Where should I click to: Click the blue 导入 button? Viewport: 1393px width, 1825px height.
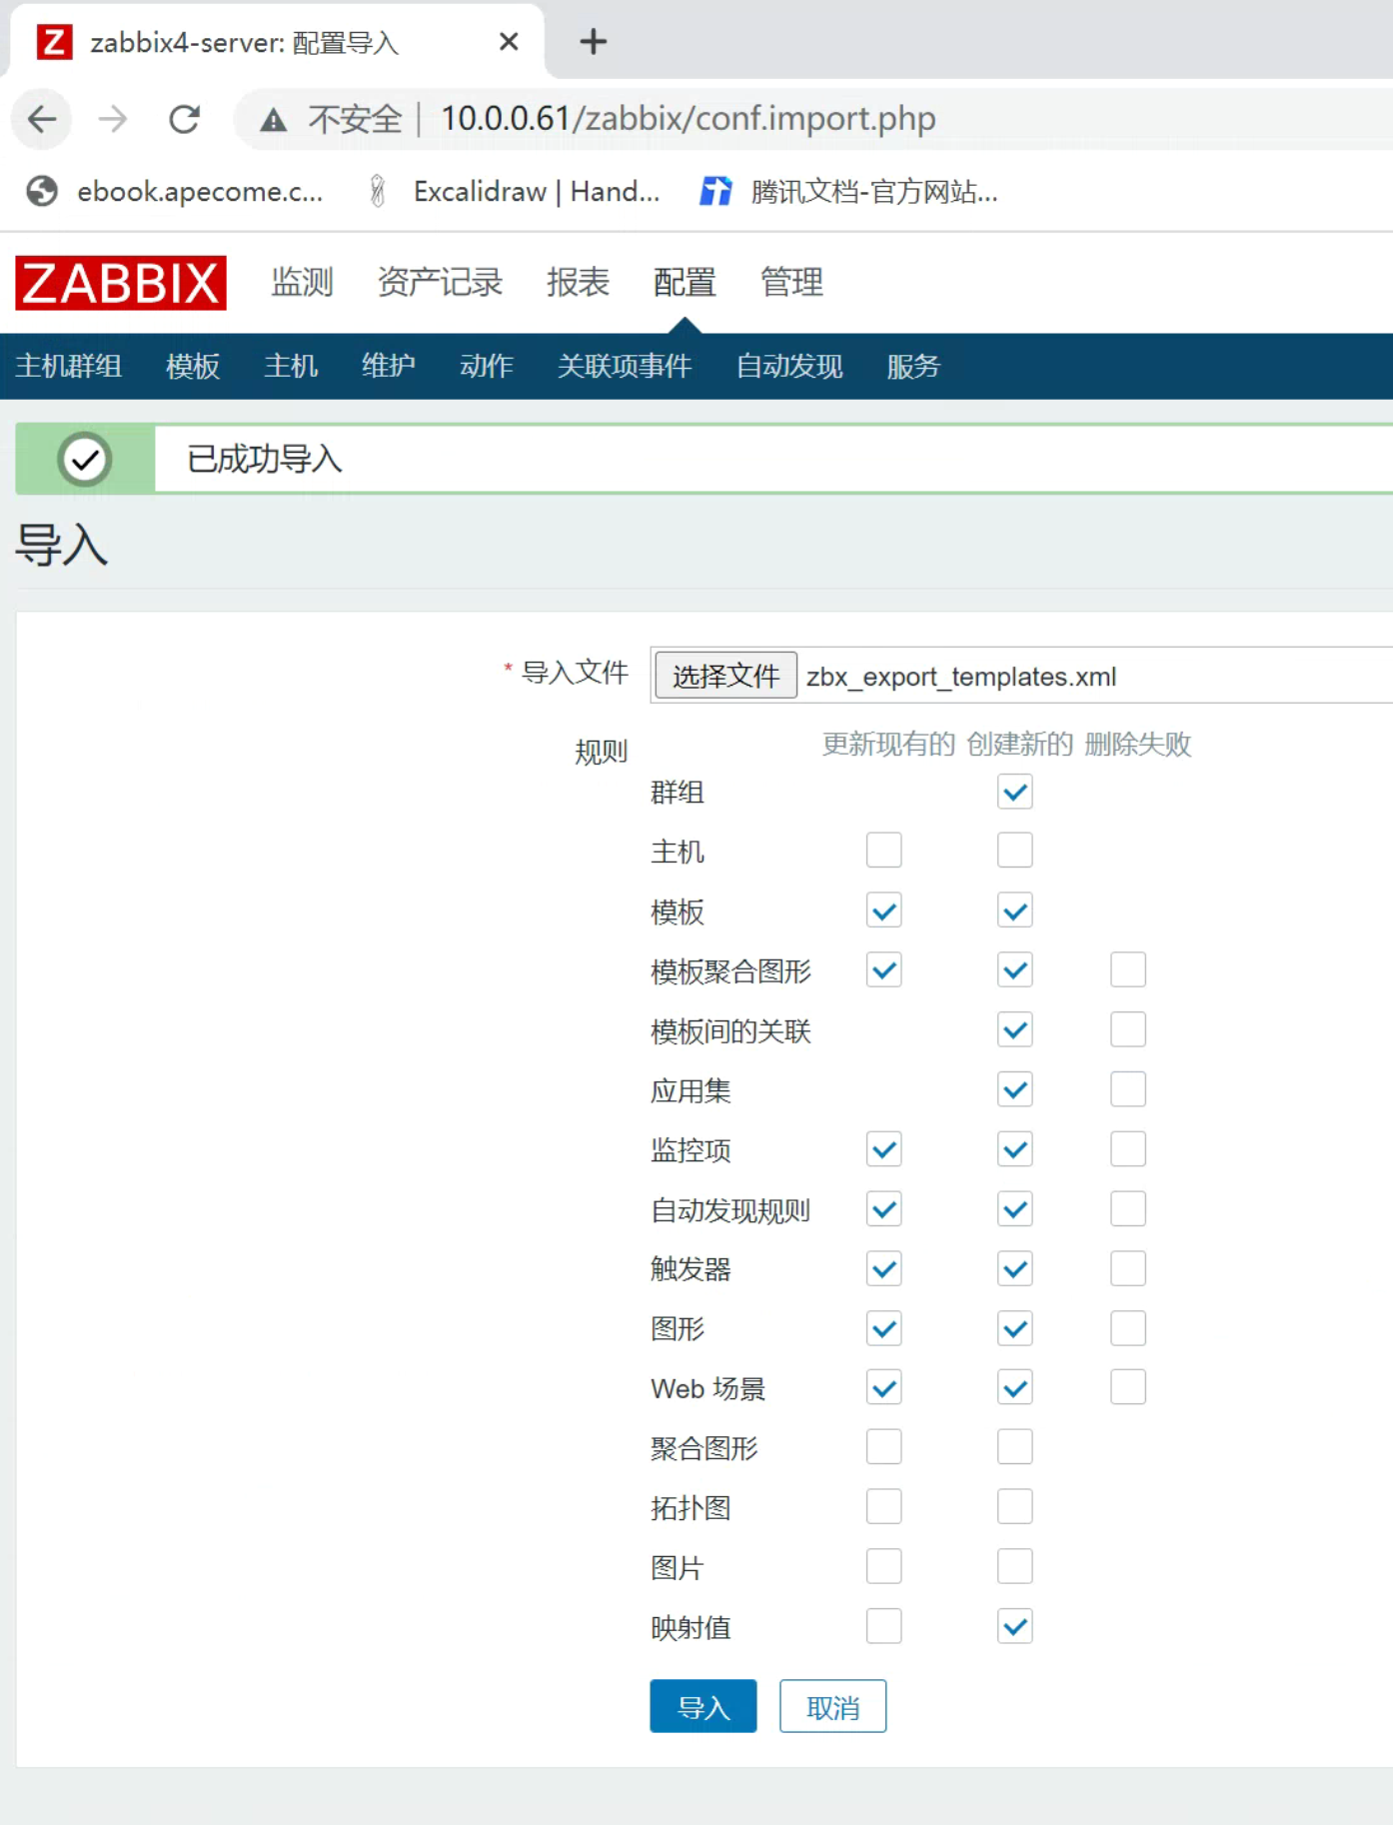coord(702,1706)
